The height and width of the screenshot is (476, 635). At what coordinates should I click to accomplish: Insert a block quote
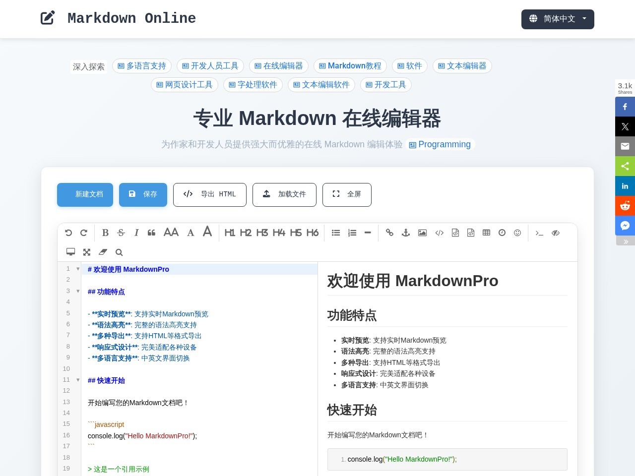click(152, 233)
